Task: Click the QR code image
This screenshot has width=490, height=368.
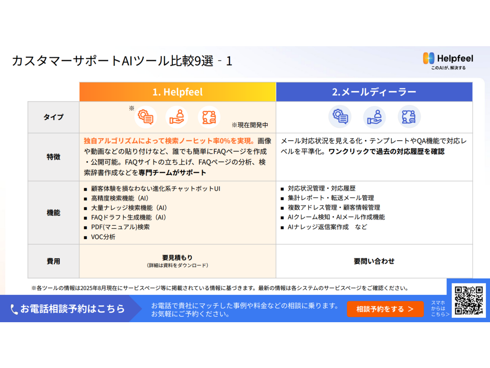Action: (469, 301)
